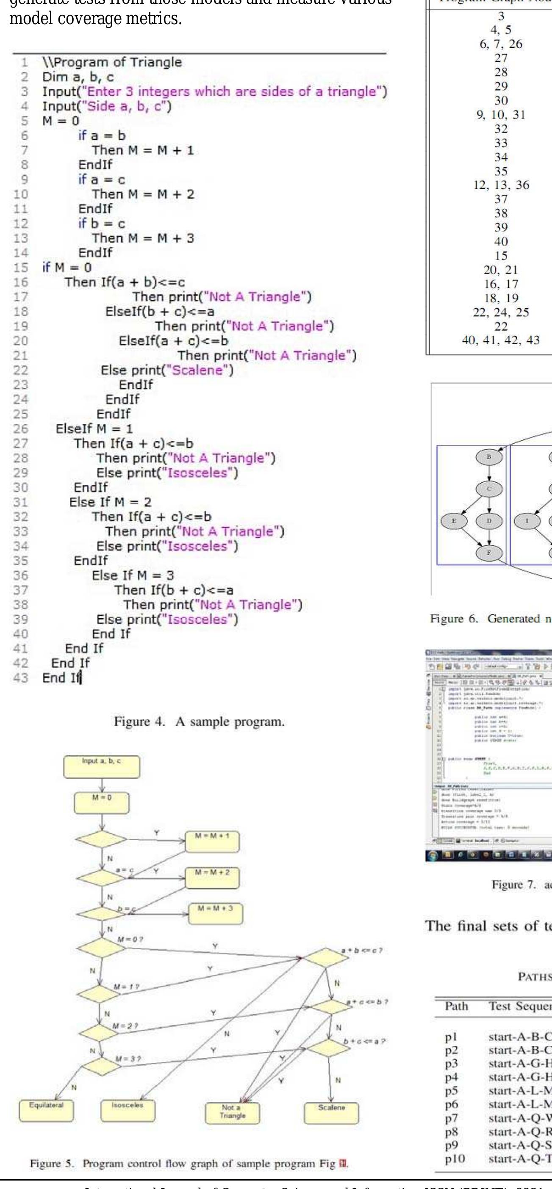The width and height of the screenshot is (552, 1189).
Task: Click table cell "40, 41, 42, 43"
Action: [501, 340]
